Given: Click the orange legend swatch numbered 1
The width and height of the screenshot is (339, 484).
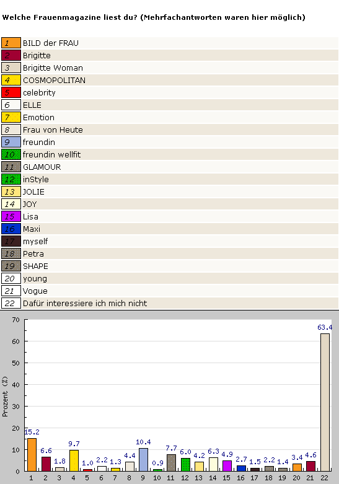Looking at the screenshot, I should (11, 43).
